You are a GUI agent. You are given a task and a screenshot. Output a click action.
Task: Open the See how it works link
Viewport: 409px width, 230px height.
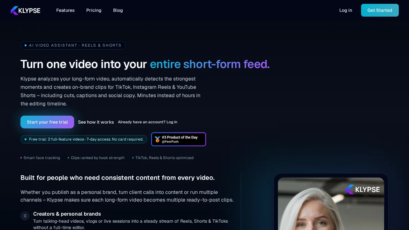[x=96, y=122]
